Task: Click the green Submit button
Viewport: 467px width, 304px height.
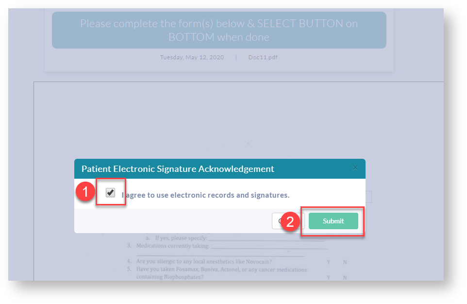Action: (x=333, y=221)
